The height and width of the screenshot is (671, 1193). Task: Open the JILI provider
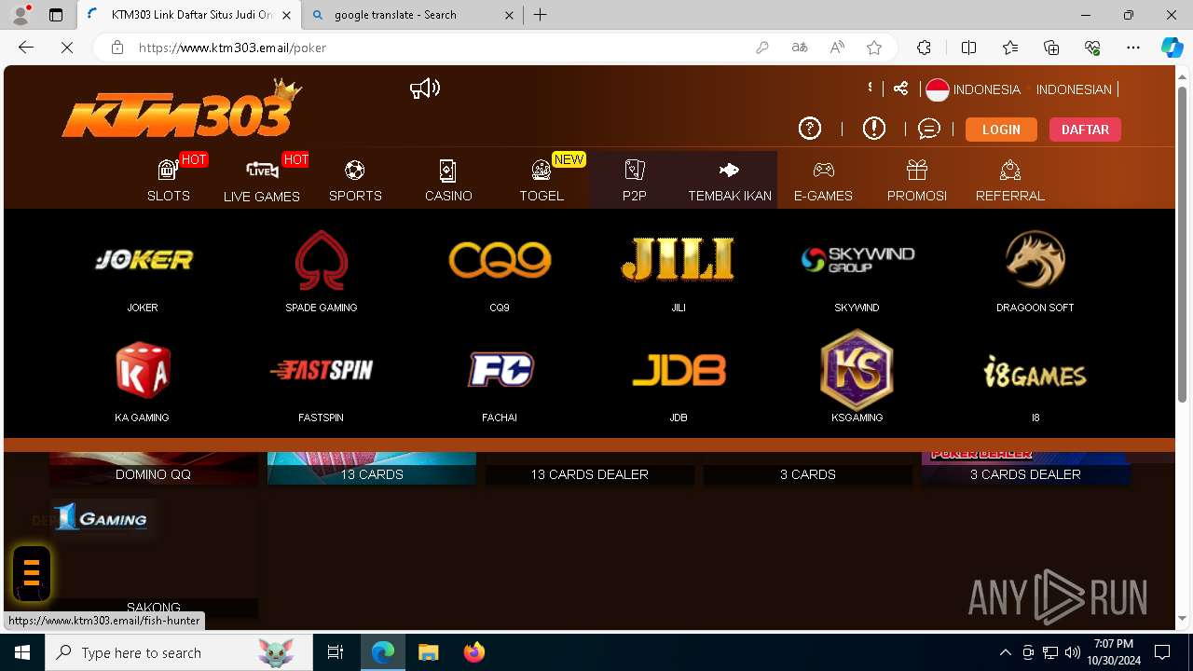678,260
